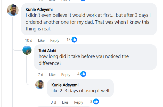Viewport: 163px width, 107px height.
Task: Like the '2–3 days' reply
Action: [x=65, y=102]
